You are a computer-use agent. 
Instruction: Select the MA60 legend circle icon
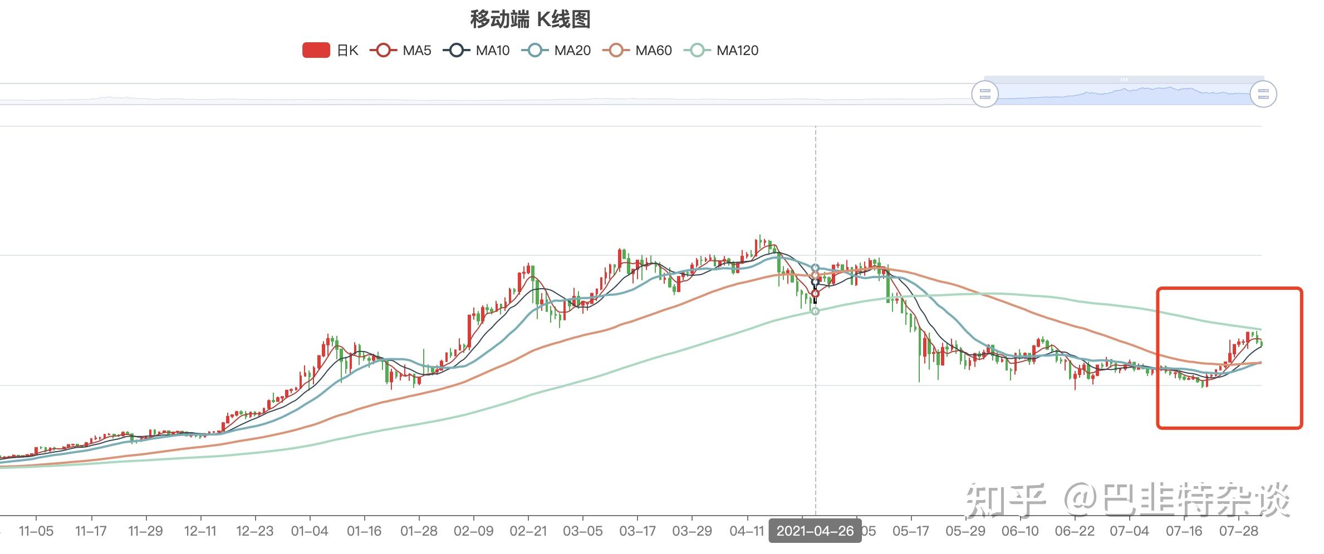click(x=615, y=50)
